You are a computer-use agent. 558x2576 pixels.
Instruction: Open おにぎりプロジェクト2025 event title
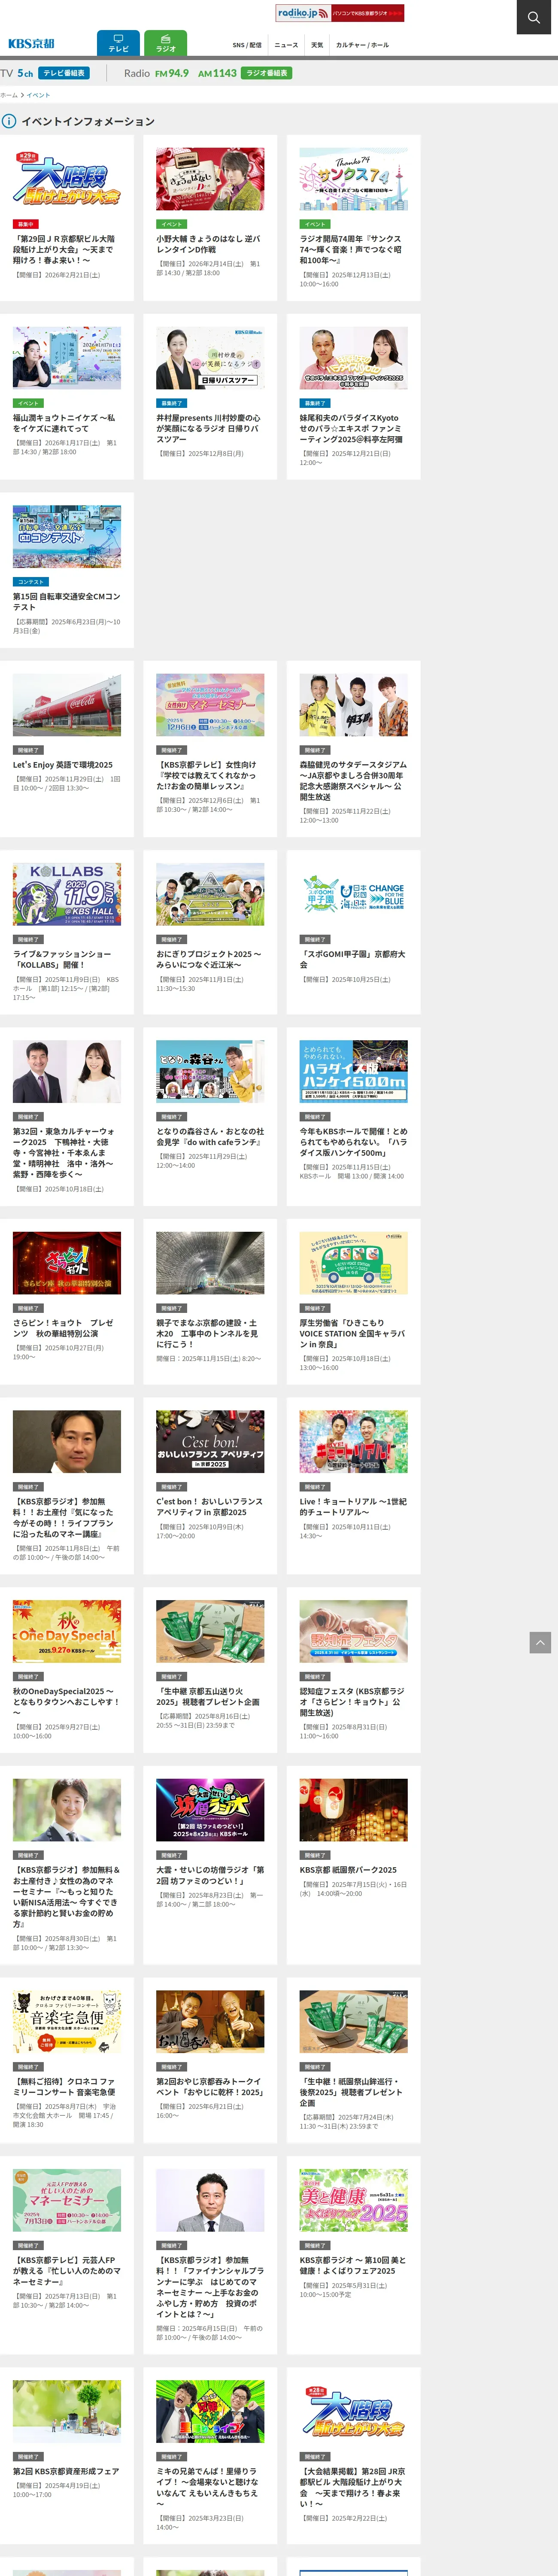(208, 959)
